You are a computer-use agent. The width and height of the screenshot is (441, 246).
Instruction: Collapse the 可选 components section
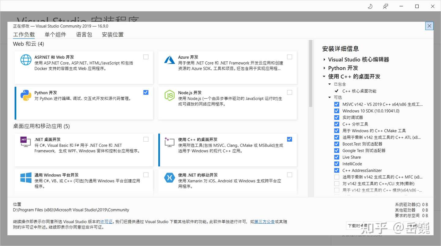330,97
